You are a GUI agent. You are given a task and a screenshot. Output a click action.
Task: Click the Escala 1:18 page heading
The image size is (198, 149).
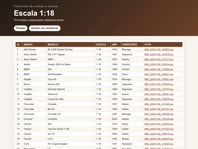point(34,13)
